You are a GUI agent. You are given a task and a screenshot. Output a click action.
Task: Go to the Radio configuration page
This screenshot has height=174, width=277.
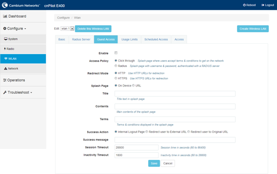coord(23,49)
